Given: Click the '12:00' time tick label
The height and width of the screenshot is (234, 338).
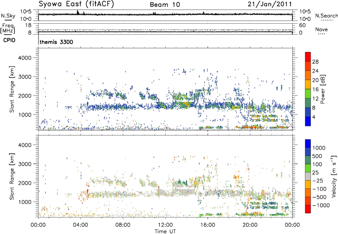Looking at the screenshot, I should coord(165,225).
